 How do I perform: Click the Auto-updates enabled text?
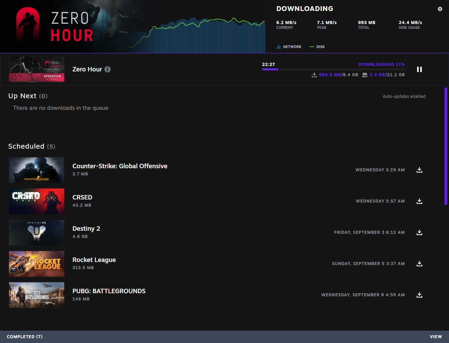click(x=404, y=96)
